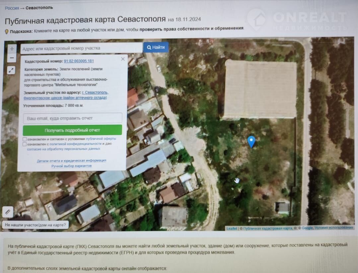Screen dimensions: 358x273
Task: Zoom in on the map
Action: (x=12, y=49)
